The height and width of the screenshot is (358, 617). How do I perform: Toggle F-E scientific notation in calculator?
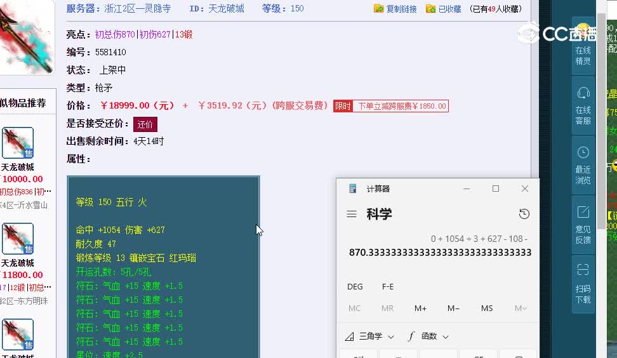point(388,287)
